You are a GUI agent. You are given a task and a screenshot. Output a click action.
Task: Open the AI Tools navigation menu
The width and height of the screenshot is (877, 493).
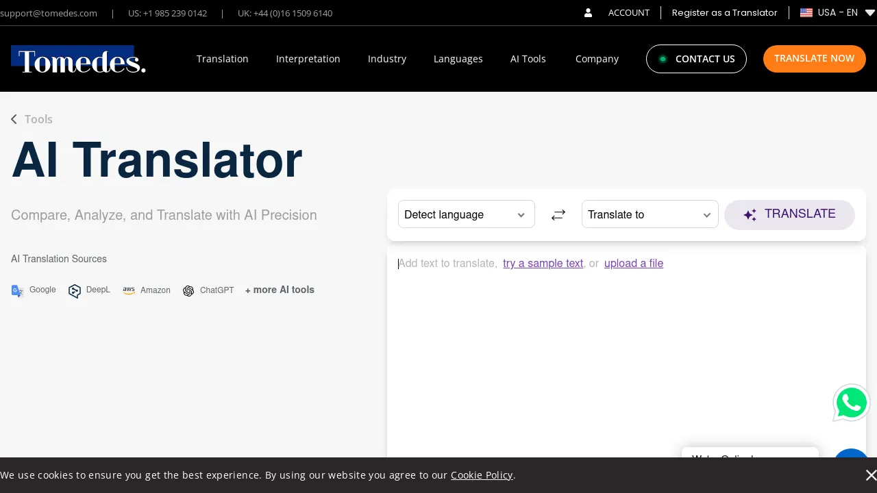click(x=528, y=59)
